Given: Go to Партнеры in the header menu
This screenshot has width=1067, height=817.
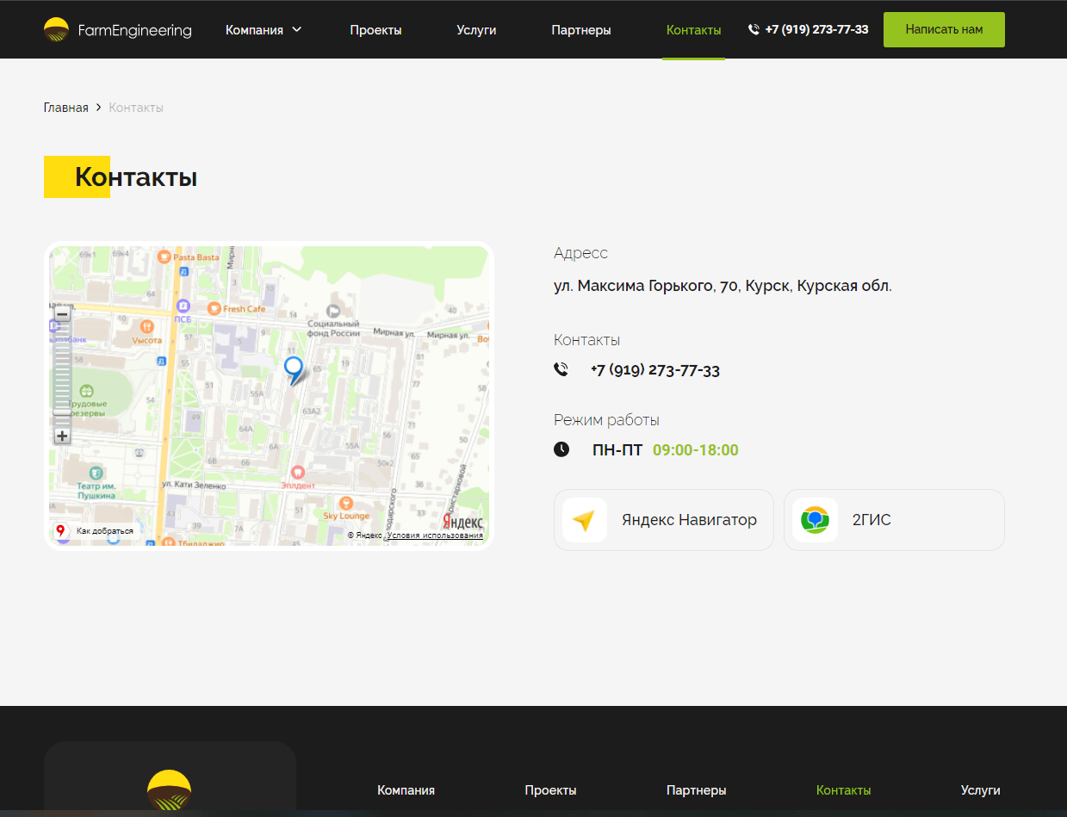Looking at the screenshot, I should [x=580, y=30].
